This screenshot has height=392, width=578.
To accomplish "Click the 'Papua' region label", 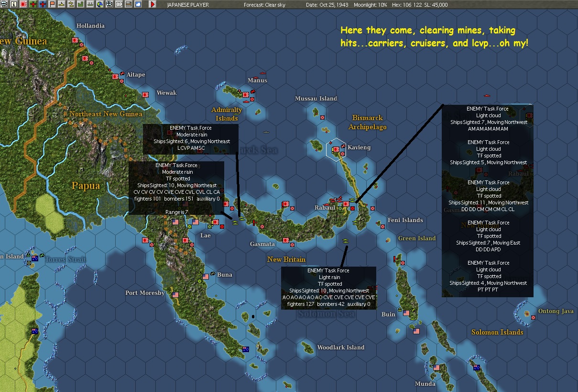I will click(86, 186).
